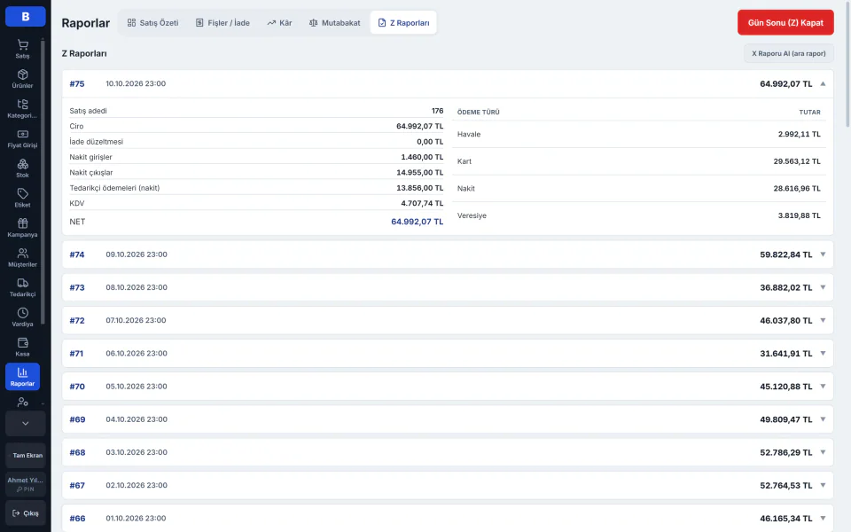Expand Z report #67 arrow
851x532 pixels.
(x=823, y=485)
